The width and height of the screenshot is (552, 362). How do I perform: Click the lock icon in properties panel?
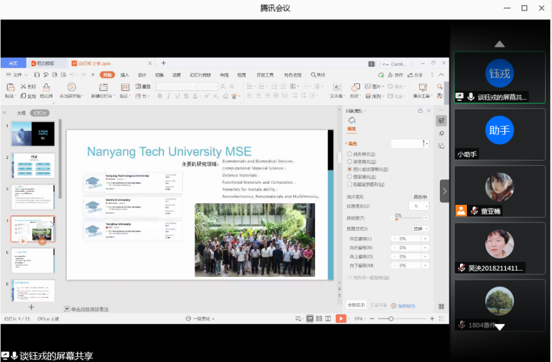click(420, 110)
